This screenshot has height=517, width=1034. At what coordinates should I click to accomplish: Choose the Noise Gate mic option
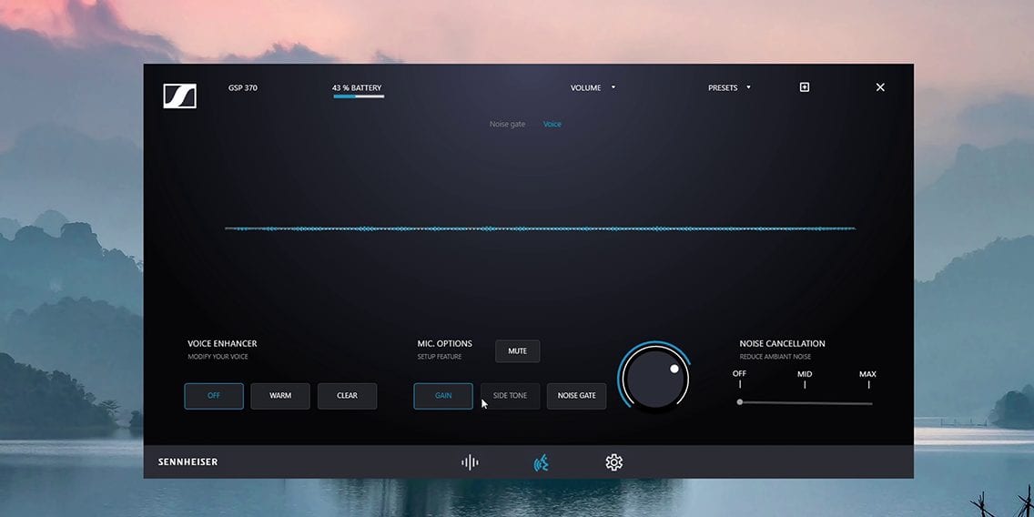[x=576, y=396]
